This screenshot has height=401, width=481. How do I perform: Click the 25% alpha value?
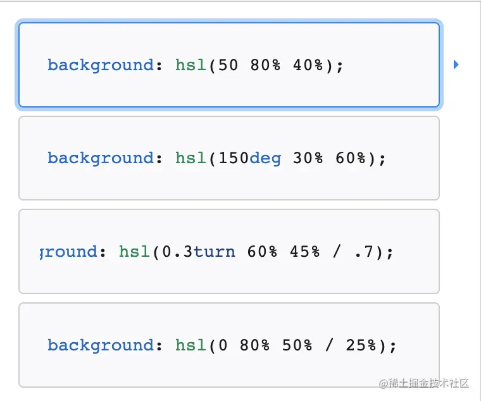pos(361,345)
